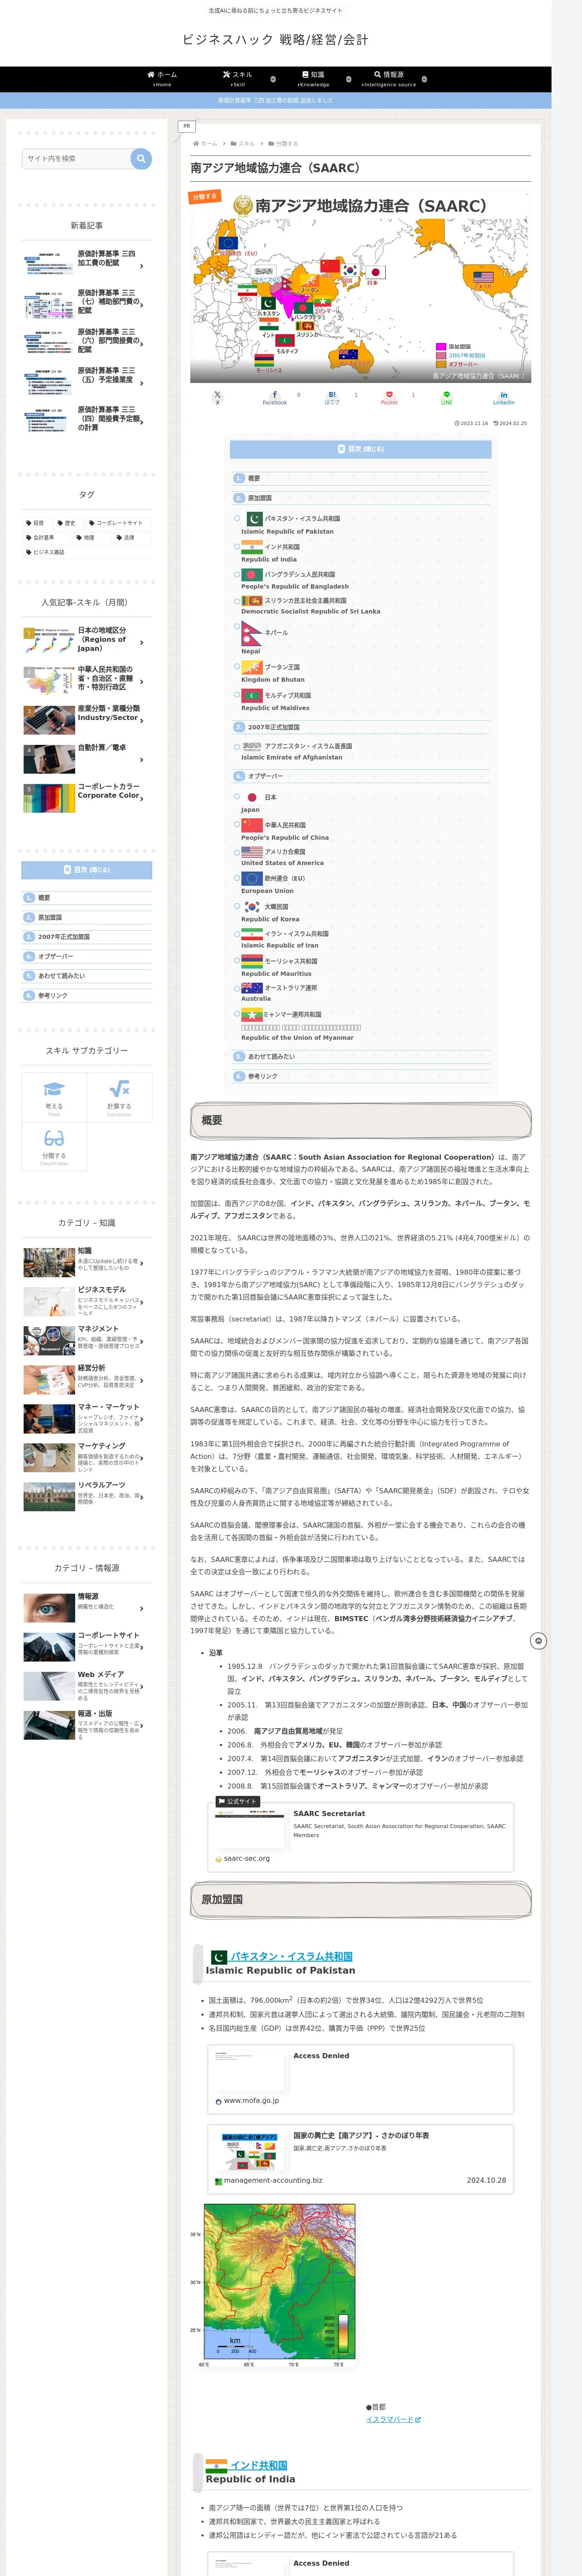Image resolution: width=582 pixels, height=2576 pixels.
Task: Open the ホーム Home menu item
Action: pyautogui.click(x=162, y=79)
